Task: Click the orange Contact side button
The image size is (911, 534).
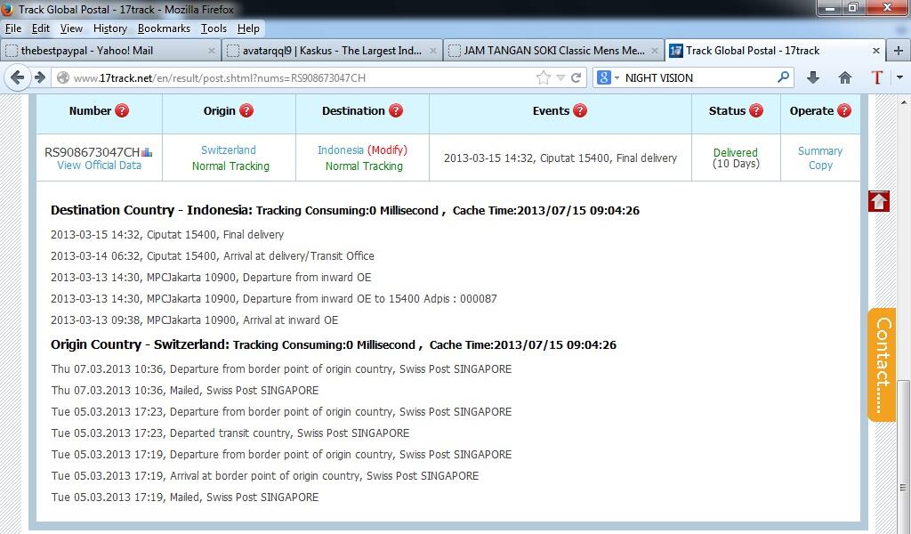Action: [882, 364]
